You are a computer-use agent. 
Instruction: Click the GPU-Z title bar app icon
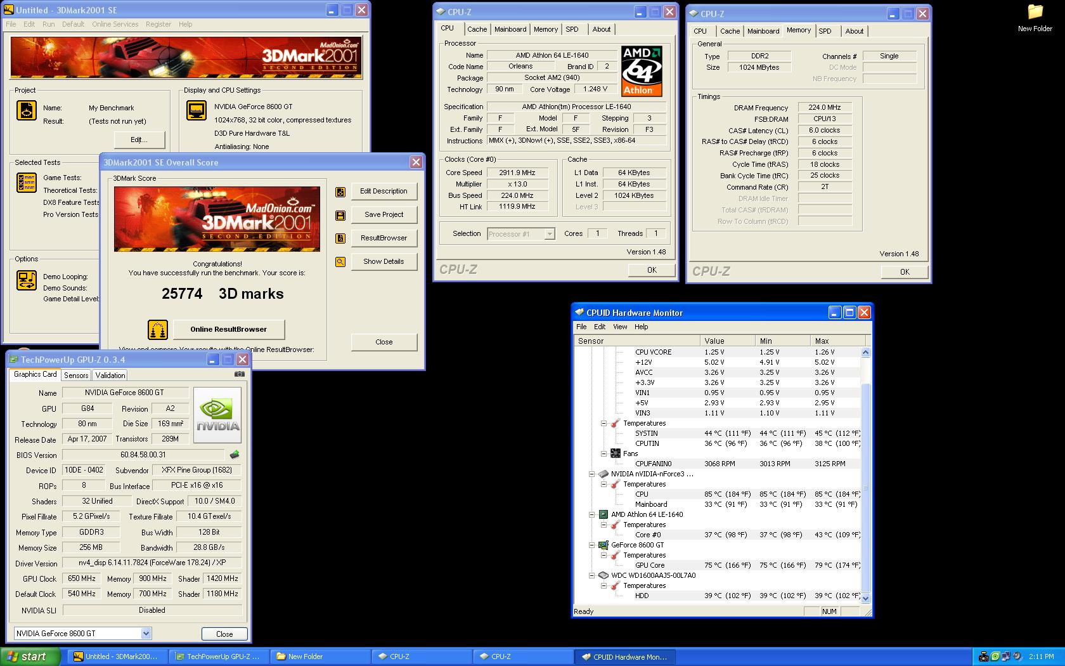14,360
